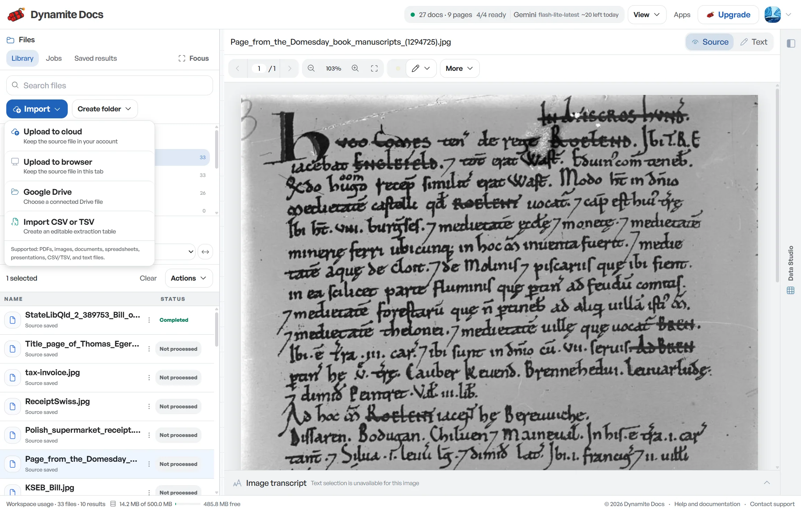Click the 103% zoom level value
Screen dimensions: 801x512
point(333,68)
